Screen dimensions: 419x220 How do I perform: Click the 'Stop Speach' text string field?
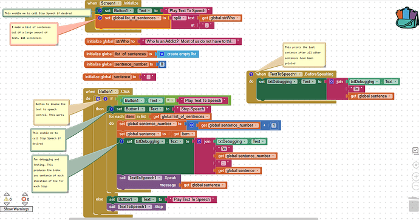pos(192,109)
